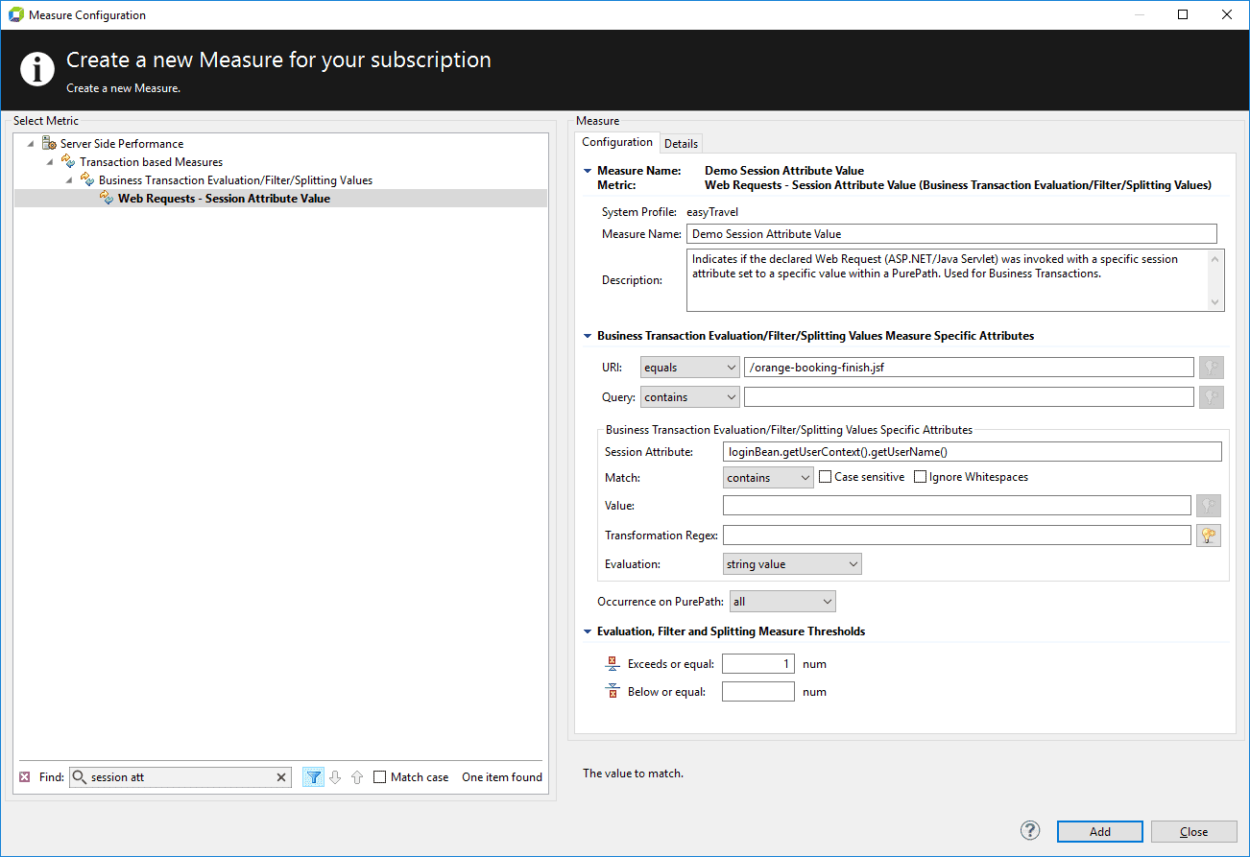Collapse Measure Specific Attributes section
Screen dimensions: 1250x857
[588, 336]
